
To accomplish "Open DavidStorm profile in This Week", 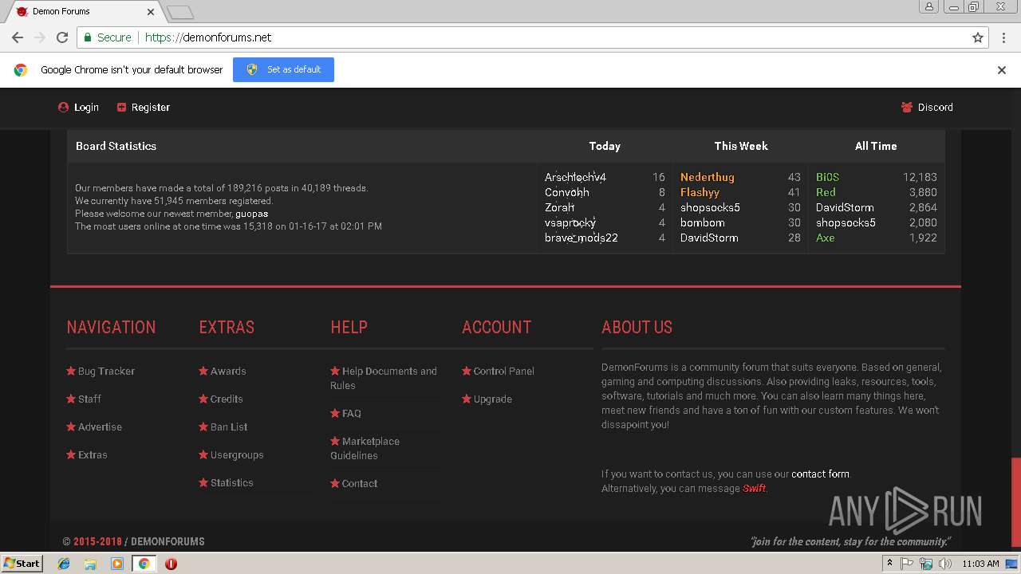I will tap(709, 238).
